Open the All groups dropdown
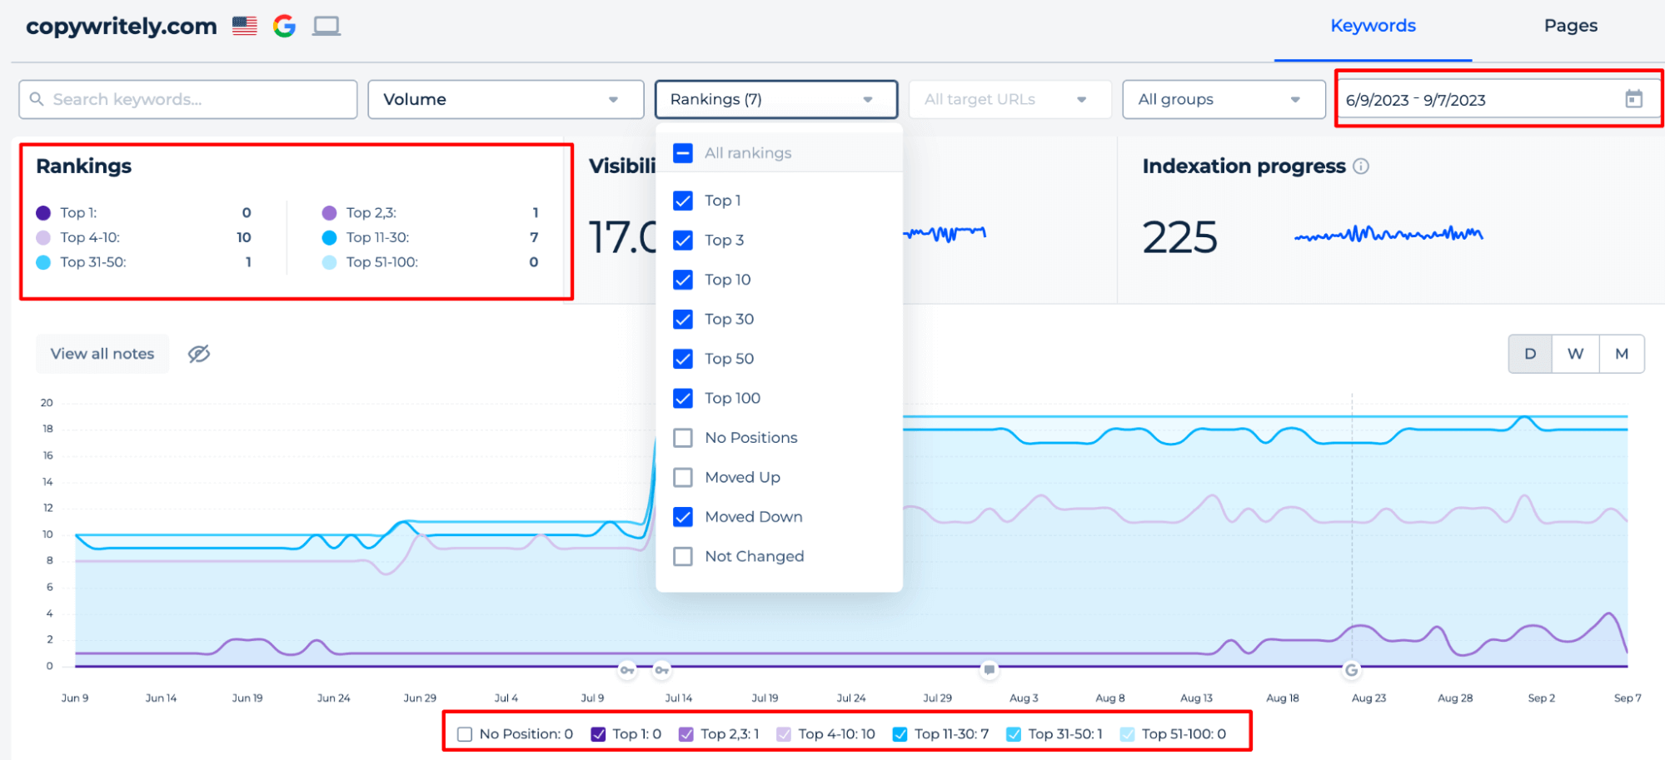Viewport: 1665px width, 760px height. pyautogui.click(x=1224, y=99)
